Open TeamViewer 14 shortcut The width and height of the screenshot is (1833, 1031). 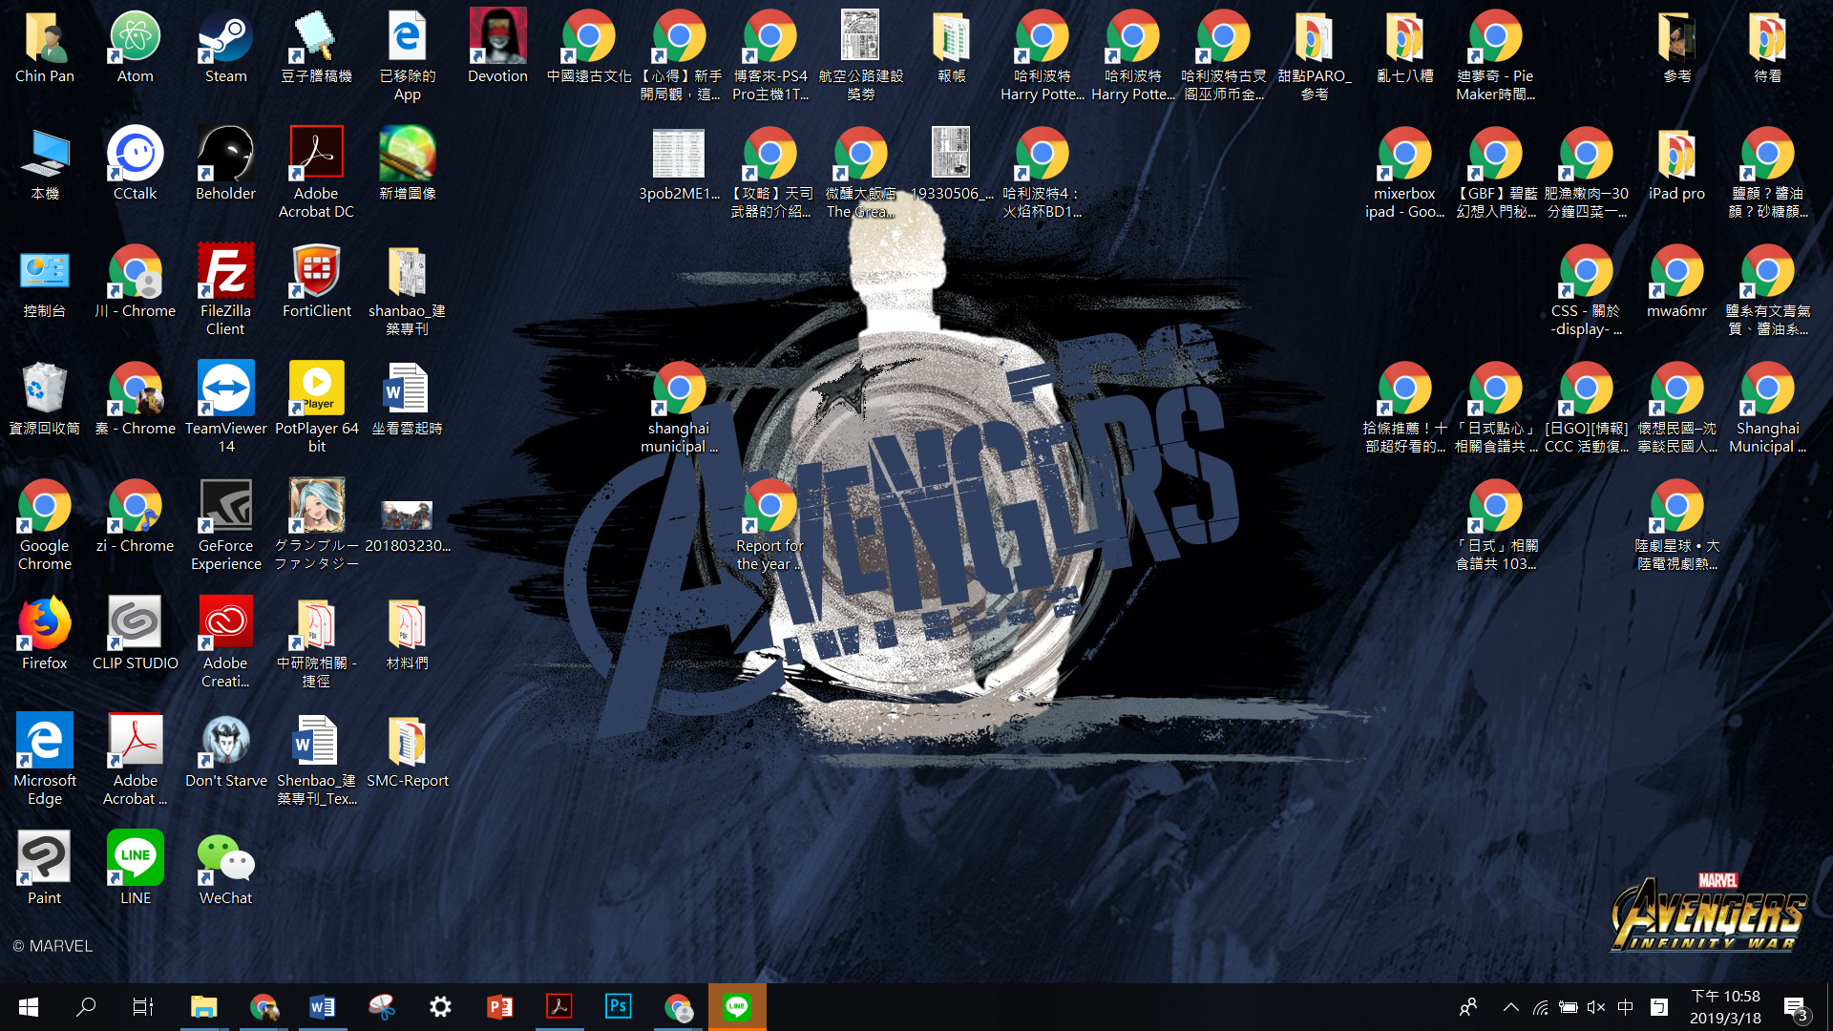pyautogui.click(x=225, y=409)
